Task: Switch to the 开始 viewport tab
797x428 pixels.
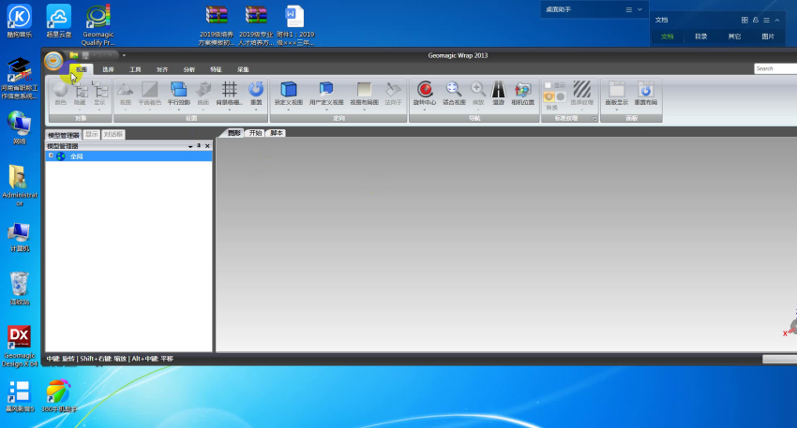Action: click(255, 133)
